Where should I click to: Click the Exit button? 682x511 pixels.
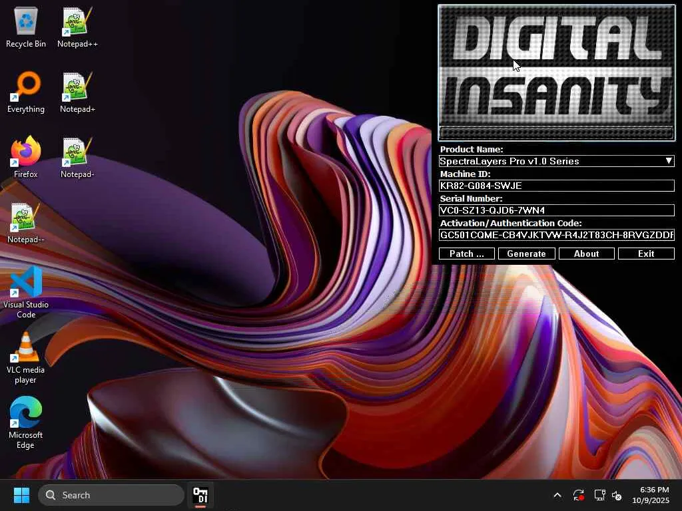coord(646,254)
